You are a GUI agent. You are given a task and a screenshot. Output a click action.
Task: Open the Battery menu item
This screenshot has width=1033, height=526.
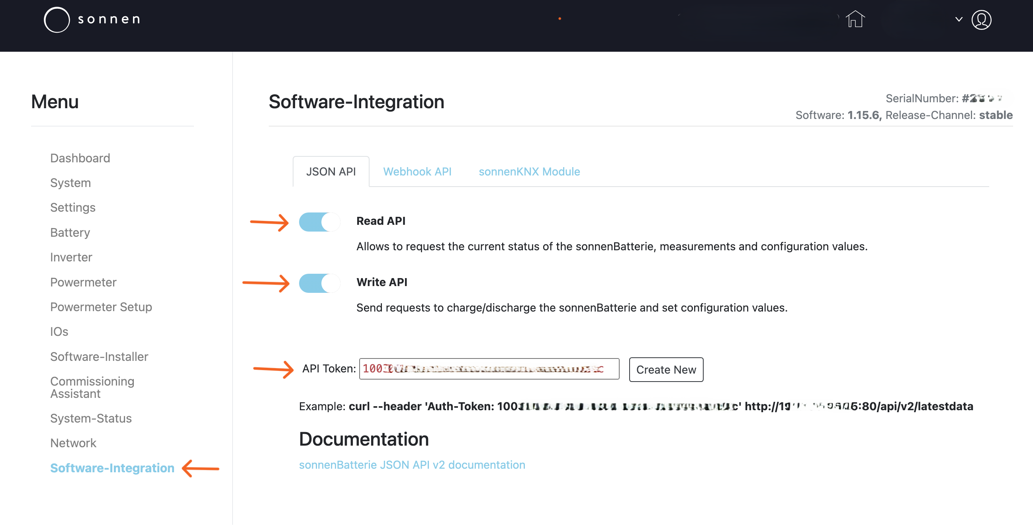pos(70,232)
